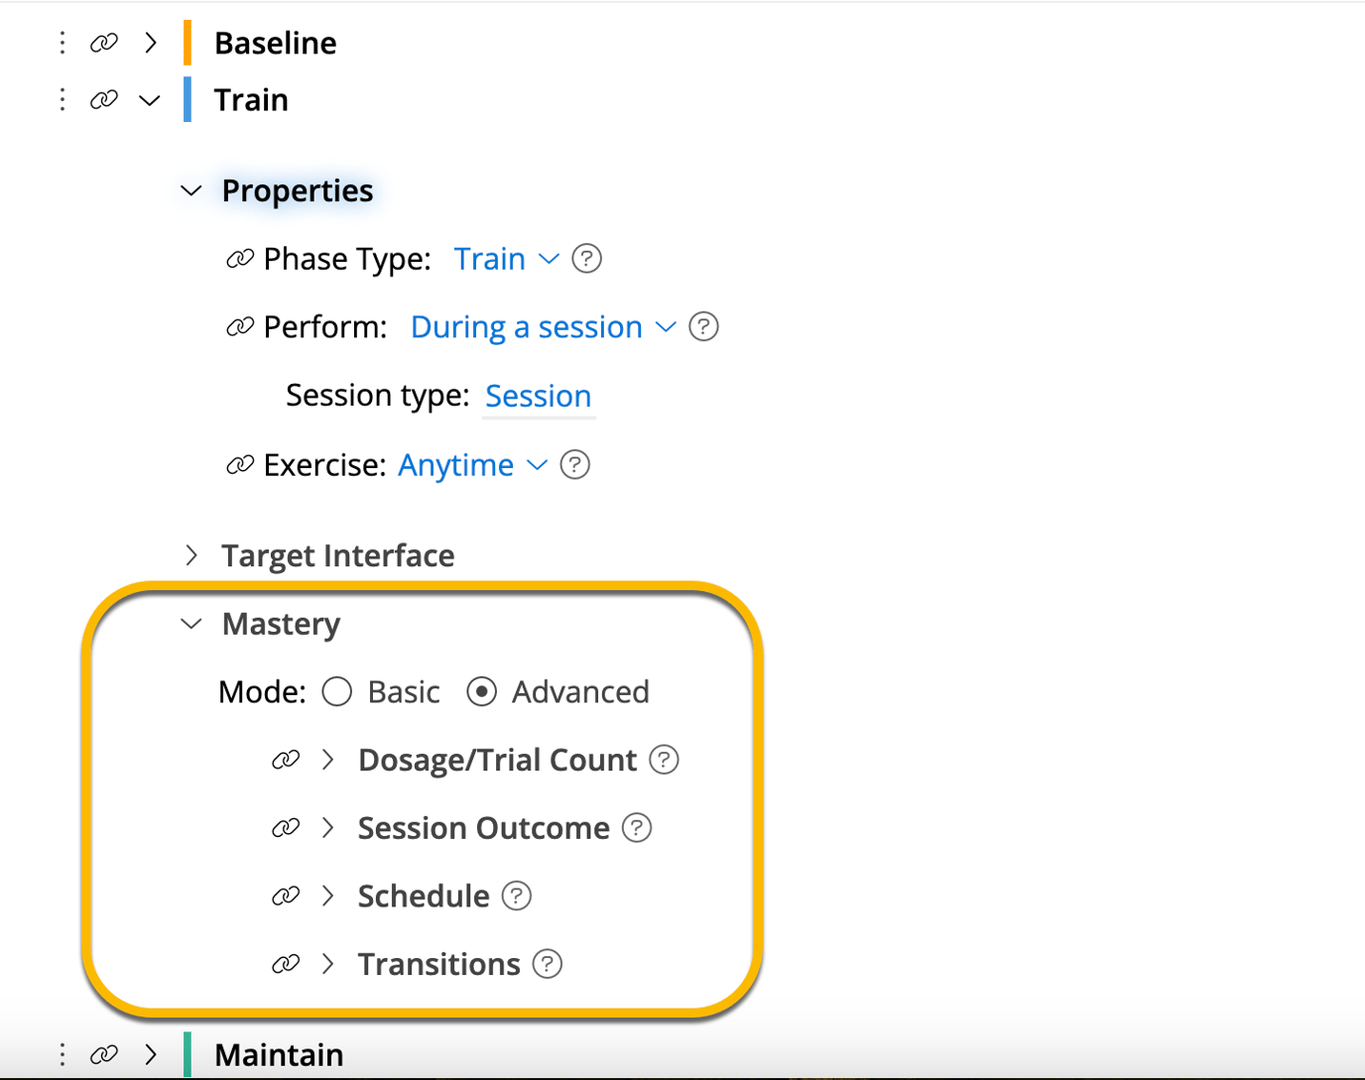The height and width of the screenshot is (1080, 1365).
Task: Click the link icon next to Maintain
Action: coord(103,1054)
